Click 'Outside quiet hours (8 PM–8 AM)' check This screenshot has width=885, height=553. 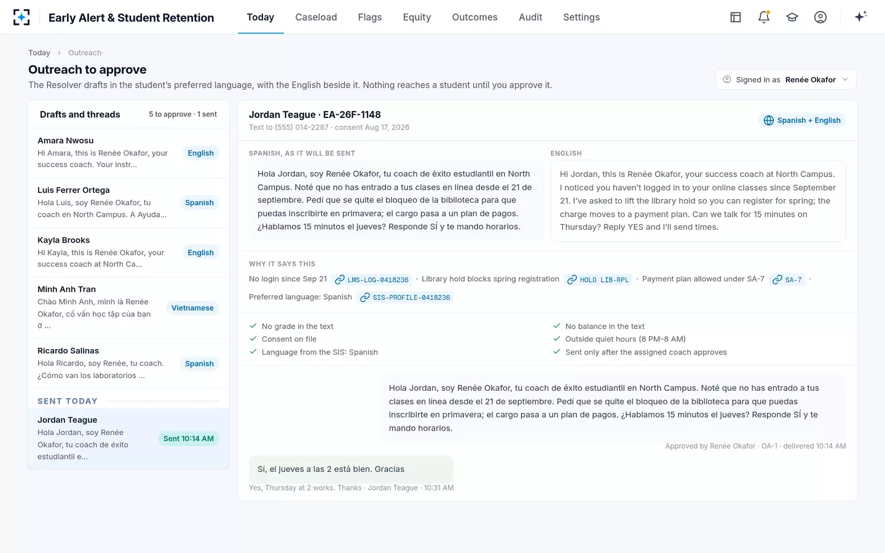(619, 339)
